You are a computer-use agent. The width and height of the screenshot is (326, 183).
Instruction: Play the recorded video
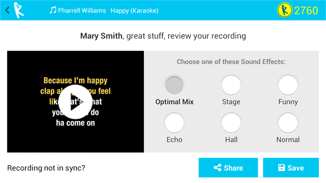coord(75,102)
